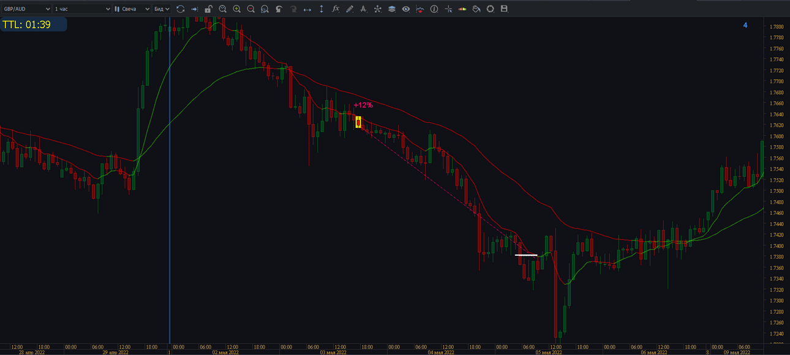Select the pencil drawing tool
The height and width of the screenshot is (355, 790).
click(349, 9)
